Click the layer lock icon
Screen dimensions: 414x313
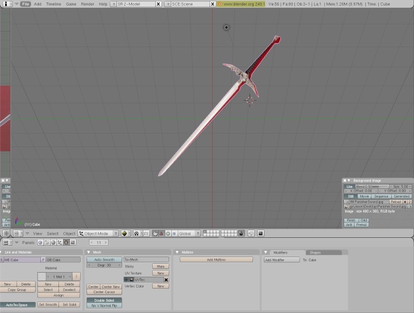click(241, 233)
